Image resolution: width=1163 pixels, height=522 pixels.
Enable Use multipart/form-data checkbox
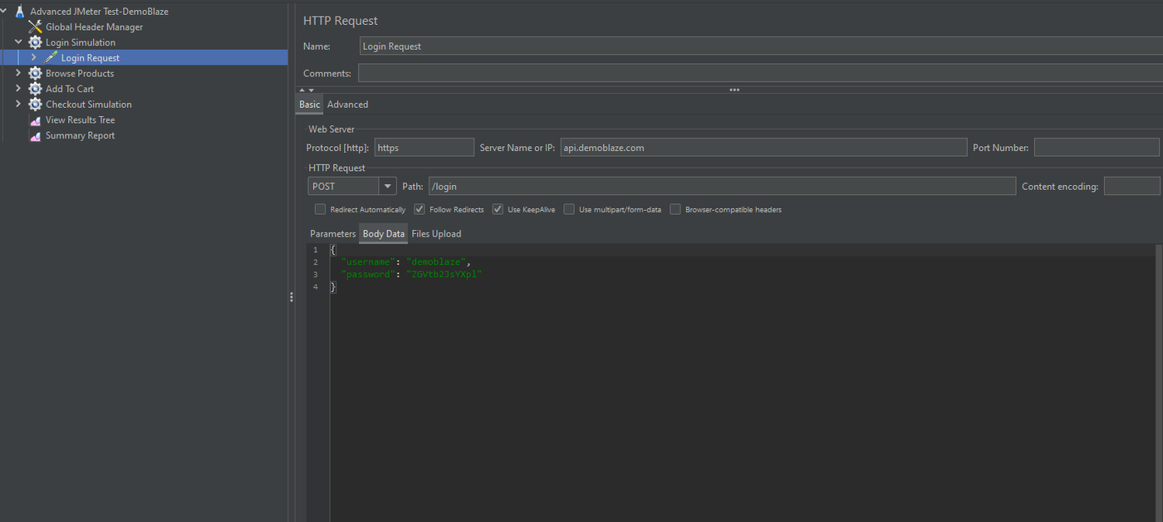coord(569,210)
